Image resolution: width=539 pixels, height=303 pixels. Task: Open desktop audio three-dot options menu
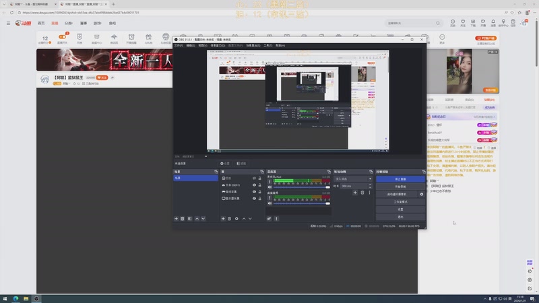(269, 198)
